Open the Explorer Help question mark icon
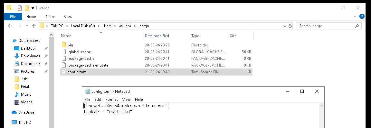The width and height of the screenshot is (371, 128). click(x=362, y=16)
